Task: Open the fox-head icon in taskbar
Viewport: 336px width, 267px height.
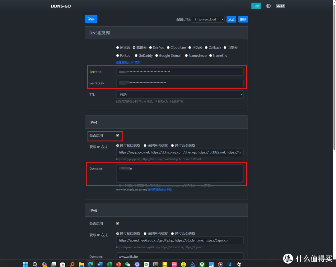Action: [239, 264]
